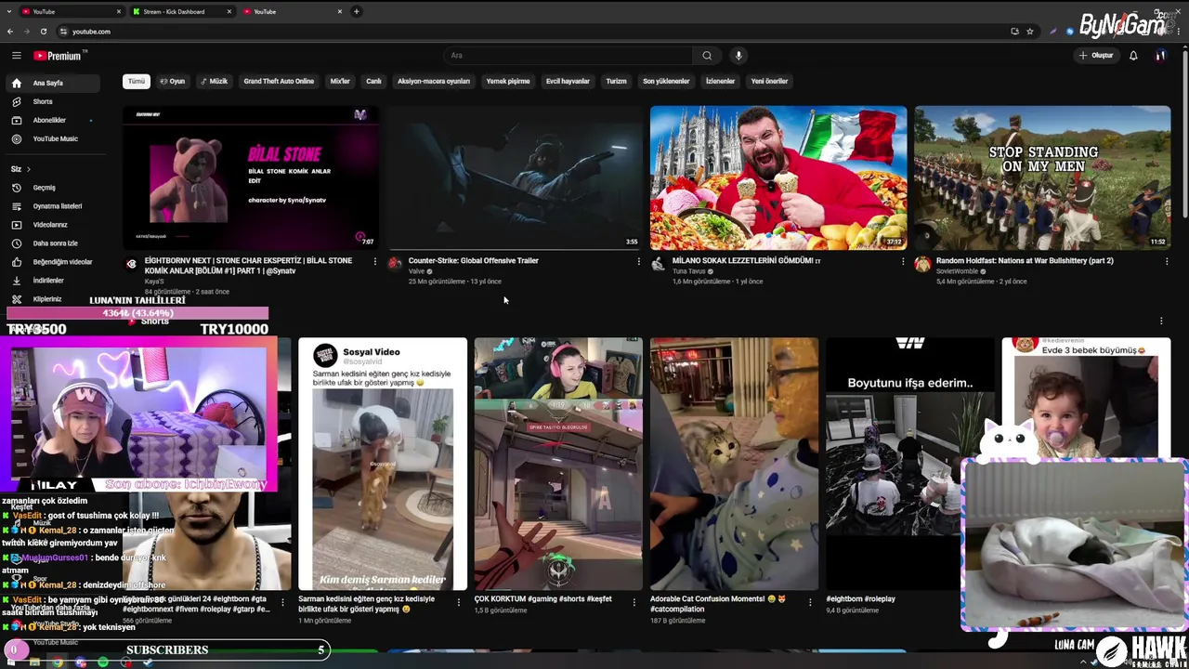Click the browser back arrow
The height and width of the screenshot is (669, 1189).
(x=10, y=32)
